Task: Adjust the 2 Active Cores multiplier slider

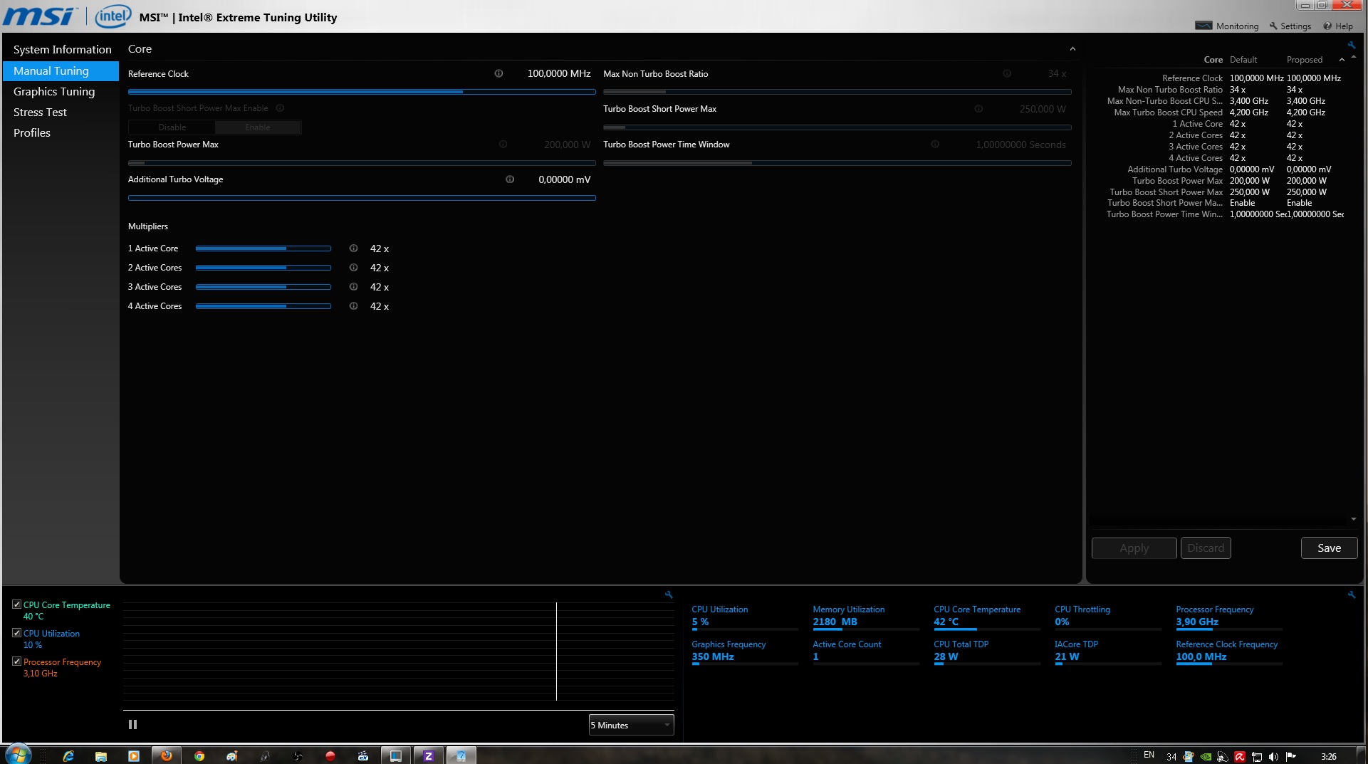Action: tap(263, 268)
